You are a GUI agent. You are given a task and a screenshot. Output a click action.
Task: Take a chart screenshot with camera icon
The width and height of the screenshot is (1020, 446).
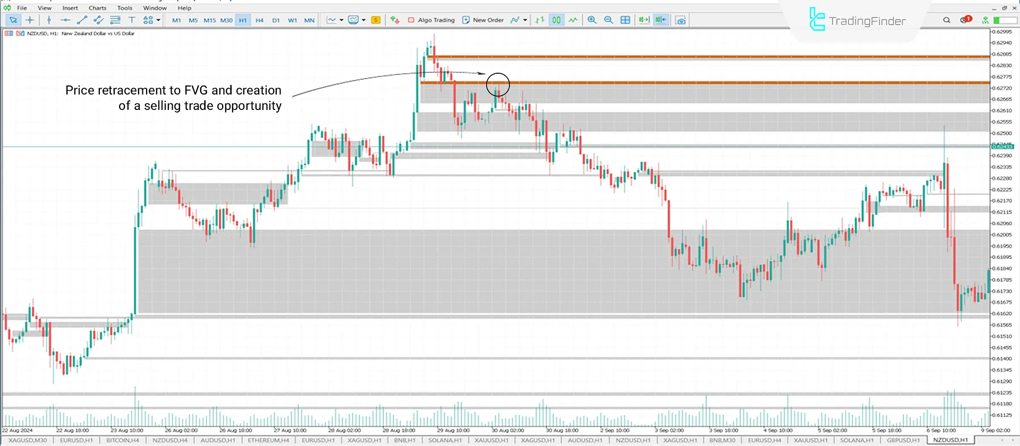point(680,20)
